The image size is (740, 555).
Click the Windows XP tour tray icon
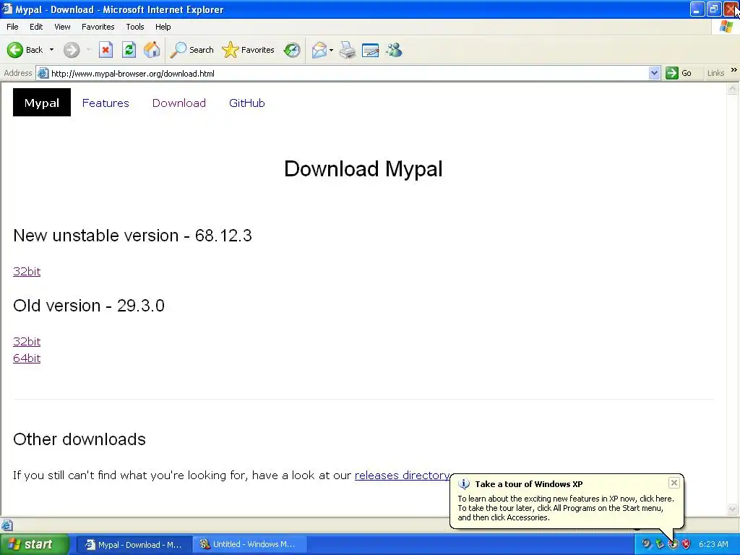pyautogui.click(x=673, y=544)
